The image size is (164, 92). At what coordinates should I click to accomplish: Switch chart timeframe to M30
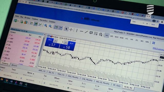(x=121, y=38)
